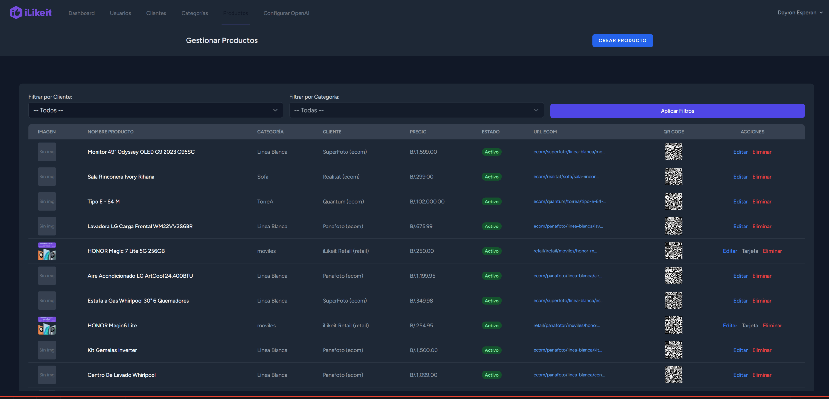This screenshot has width=829, height=399.
Task: Edit the HONOR Magic6 Lite product
Action: click(x=730, y=326)
